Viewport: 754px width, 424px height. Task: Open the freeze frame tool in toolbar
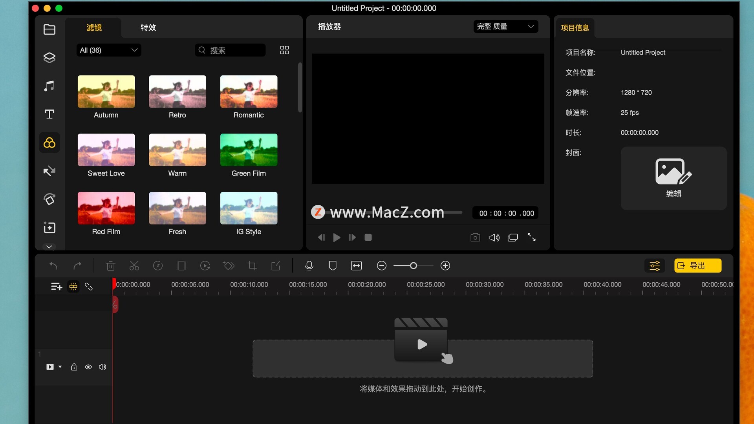coord(181,266)
